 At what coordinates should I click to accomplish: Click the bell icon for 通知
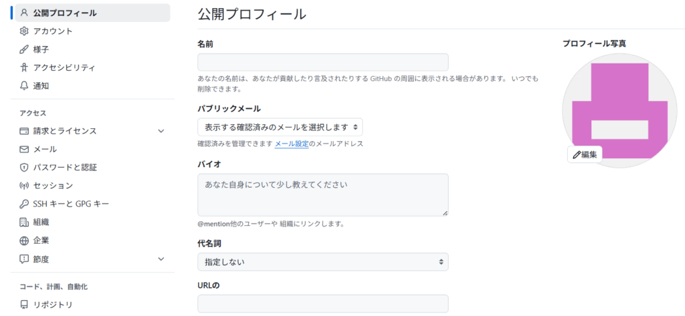pos(24,86)
